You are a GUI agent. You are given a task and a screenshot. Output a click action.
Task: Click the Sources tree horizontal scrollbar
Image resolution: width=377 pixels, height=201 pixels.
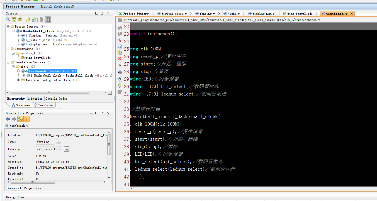49,93
